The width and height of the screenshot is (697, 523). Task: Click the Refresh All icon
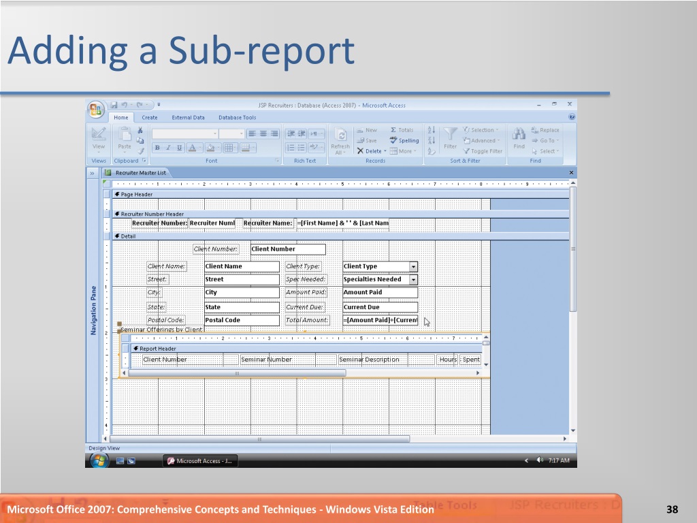click(x=340, y=134)
